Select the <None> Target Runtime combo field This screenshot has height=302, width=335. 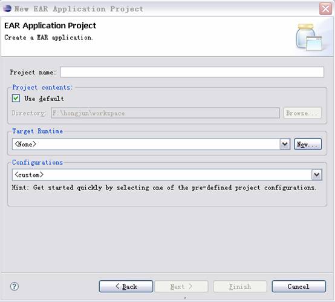click(146, 144)
